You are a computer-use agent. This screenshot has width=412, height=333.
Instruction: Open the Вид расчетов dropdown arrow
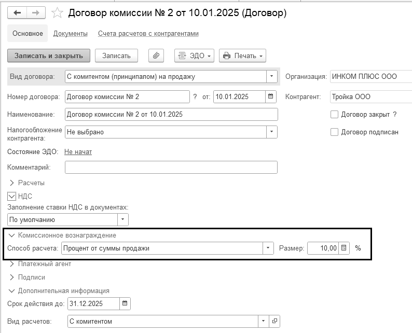point(264,321)
